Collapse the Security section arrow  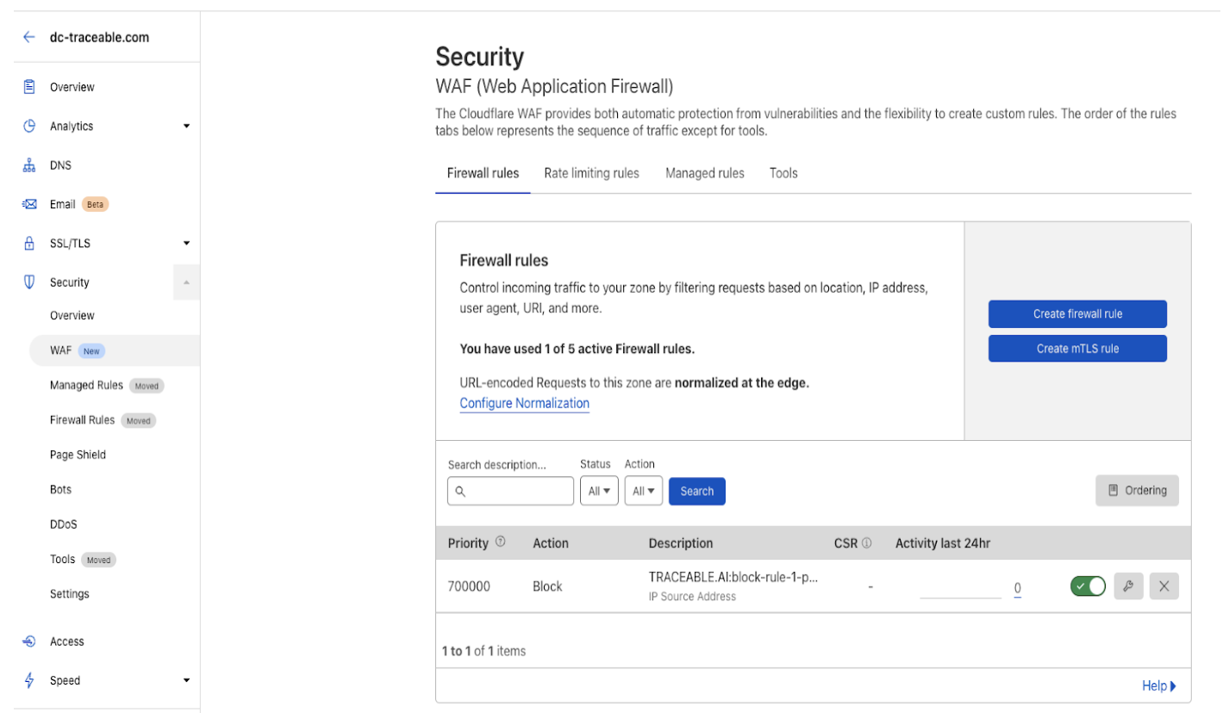(186, 282)
